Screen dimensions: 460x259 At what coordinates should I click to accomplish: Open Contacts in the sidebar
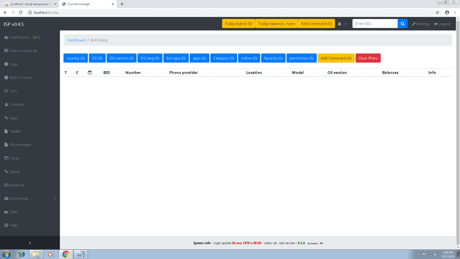click(x=17, y=104)
